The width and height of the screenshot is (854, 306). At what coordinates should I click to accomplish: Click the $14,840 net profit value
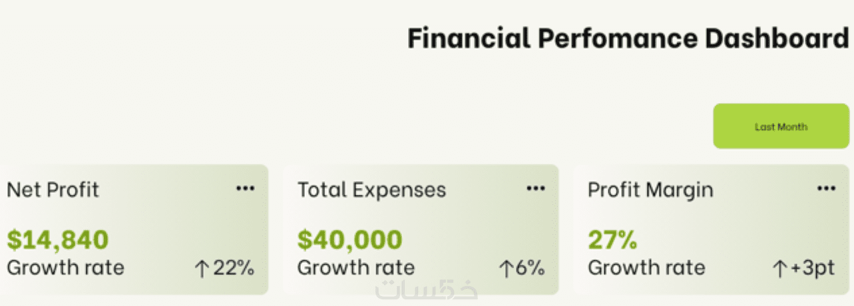(57, 239)
